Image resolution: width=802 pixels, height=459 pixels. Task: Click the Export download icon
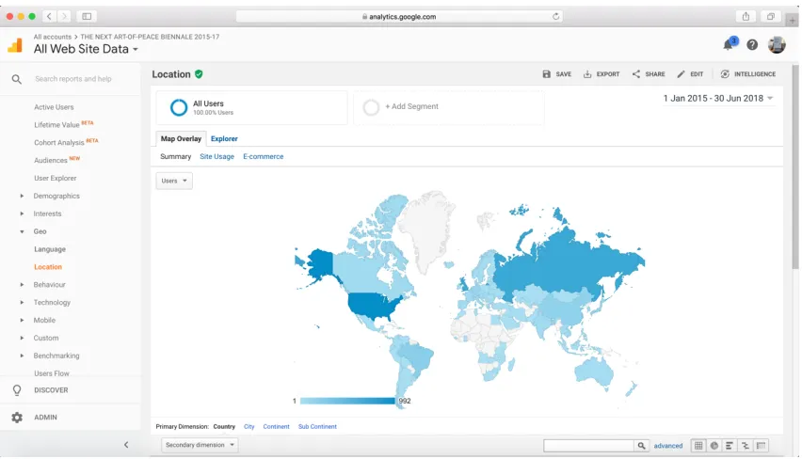(587, 74)
